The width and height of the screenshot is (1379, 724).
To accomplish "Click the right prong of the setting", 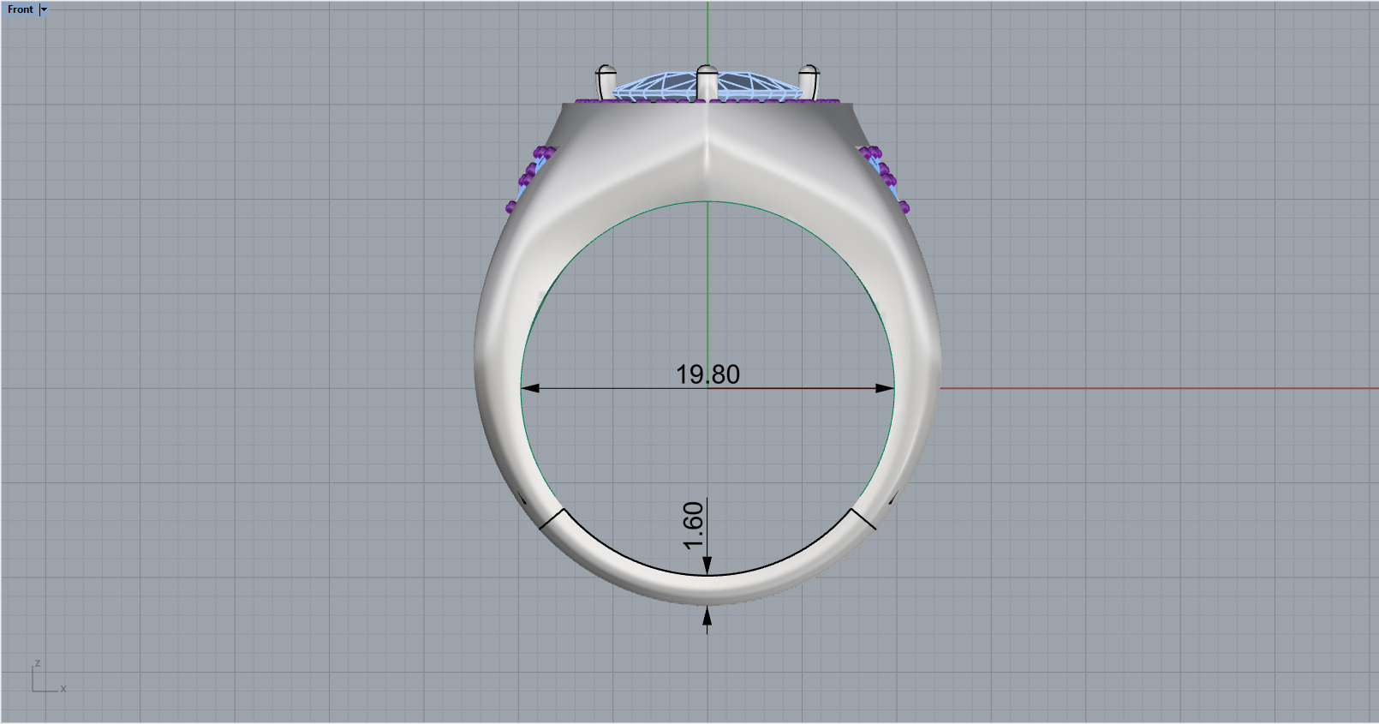I will (x=809, y=81).
